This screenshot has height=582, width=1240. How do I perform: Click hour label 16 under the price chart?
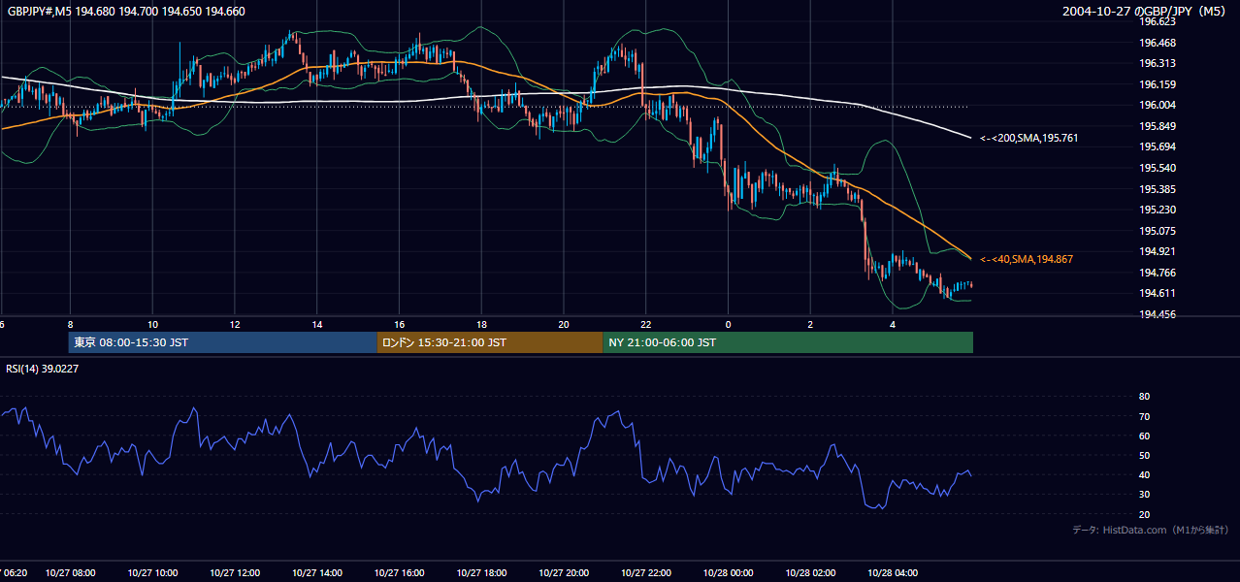click(x=399, y=324)
